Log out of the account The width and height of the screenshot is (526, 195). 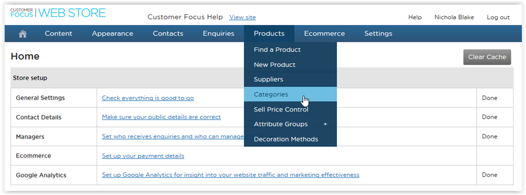click(x=498, y=17)
